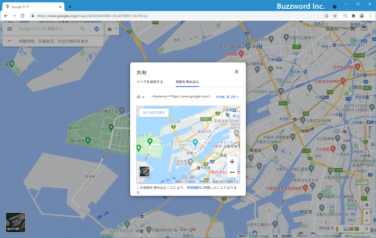Screen dimensions: 376x238
Task: Click the 大正病院 hospital pin
Action: coord(333,149)
